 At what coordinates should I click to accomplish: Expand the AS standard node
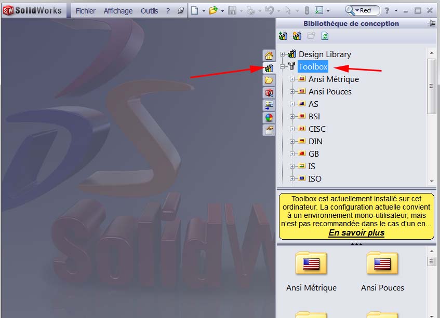tap(292, 104)
